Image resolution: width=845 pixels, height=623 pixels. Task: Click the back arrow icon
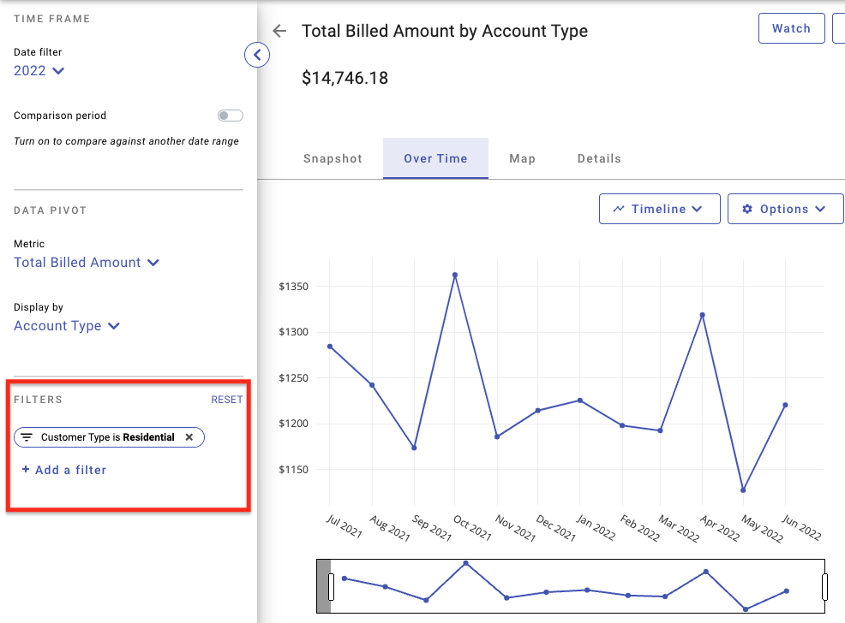pyautogui.click(x=279, y=30)
